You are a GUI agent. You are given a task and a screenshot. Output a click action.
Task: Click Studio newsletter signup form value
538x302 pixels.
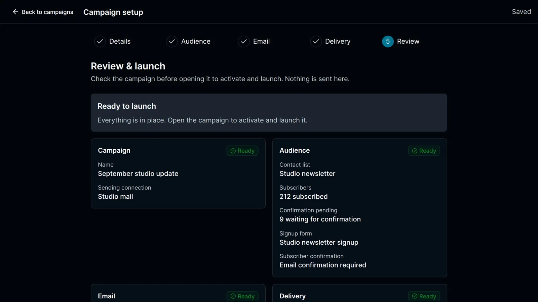(319, 242)
